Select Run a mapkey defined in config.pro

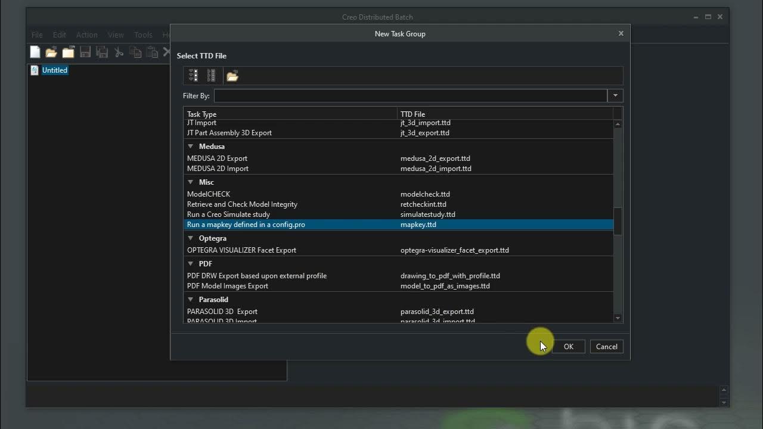point(398,225)
